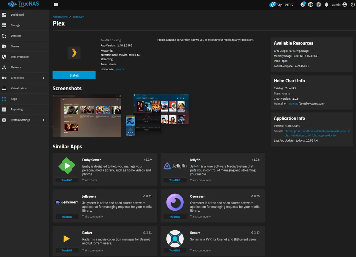The image size is (356, 257).
Task: Click the admin account circle icon
Action: click(x=344, y=4)
